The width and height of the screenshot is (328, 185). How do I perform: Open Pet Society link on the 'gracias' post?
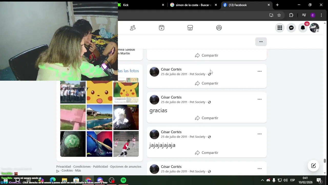point(197,102)
